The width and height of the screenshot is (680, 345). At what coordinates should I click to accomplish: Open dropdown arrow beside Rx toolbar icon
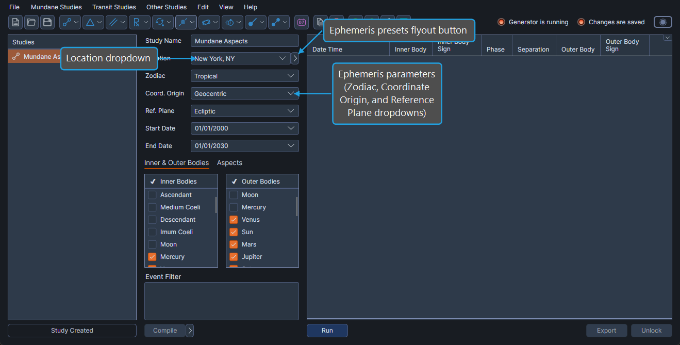pyautogui.click(x=146, y=22)
